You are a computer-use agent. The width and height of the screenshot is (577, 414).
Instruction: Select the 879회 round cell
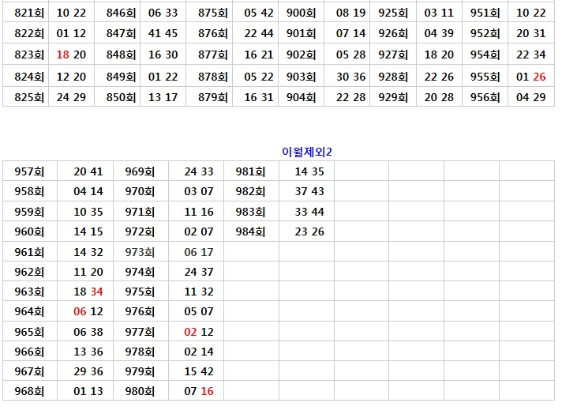pos(212,97)
